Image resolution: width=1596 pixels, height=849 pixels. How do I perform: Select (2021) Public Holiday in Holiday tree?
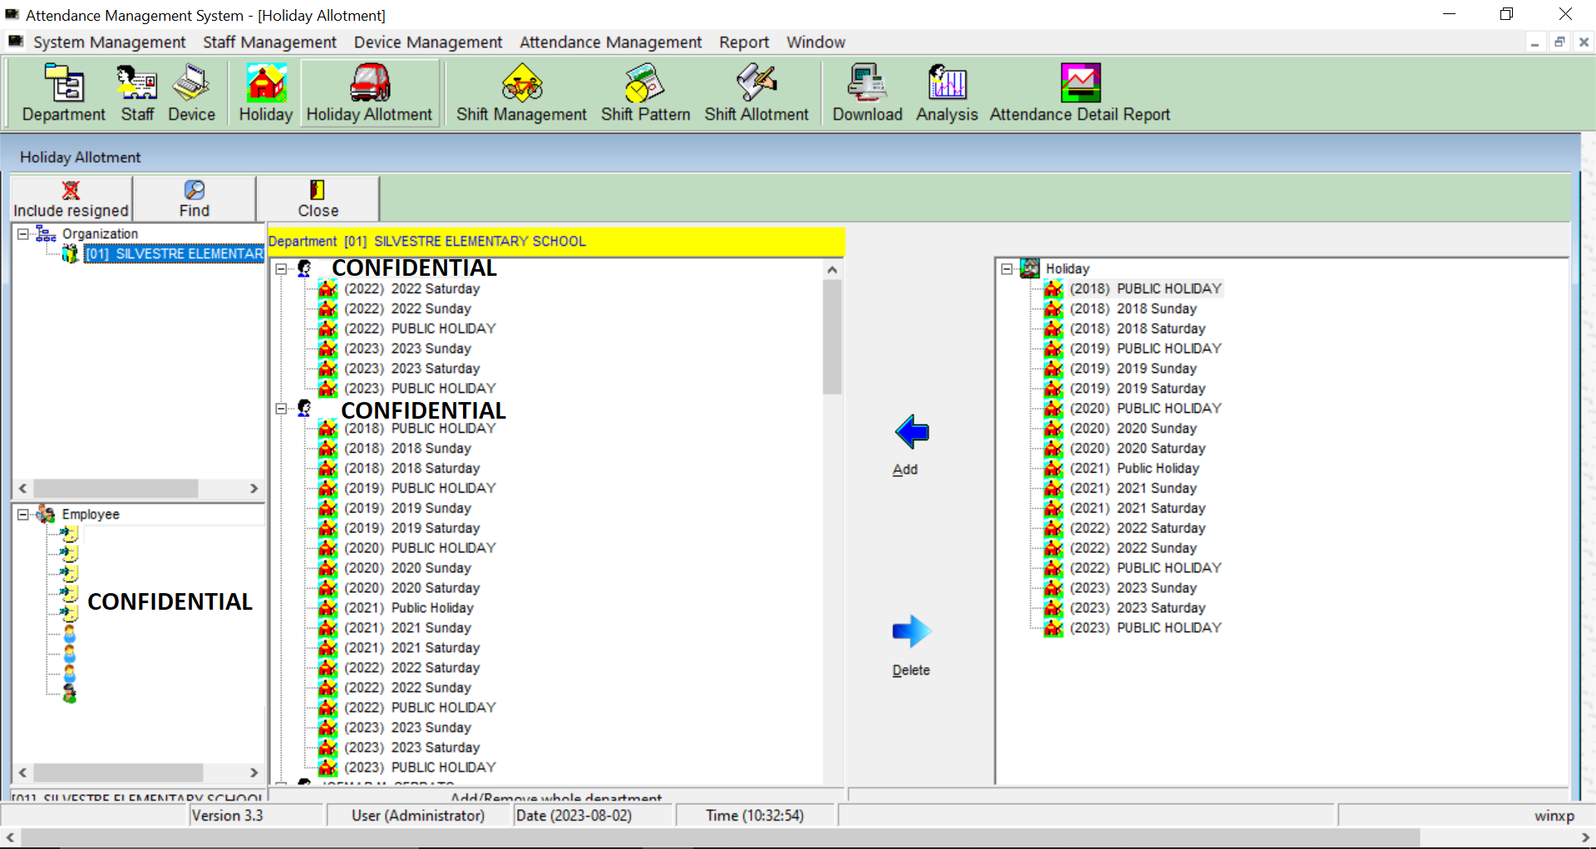pos(1135,468)
